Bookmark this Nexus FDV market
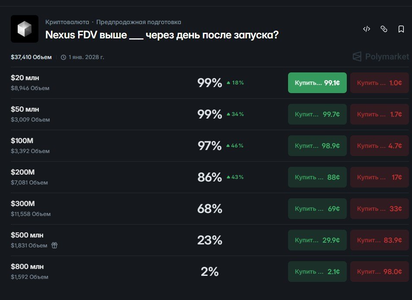Screen dimensions: 412x300 pyautogui.click(x=401, y=29)
